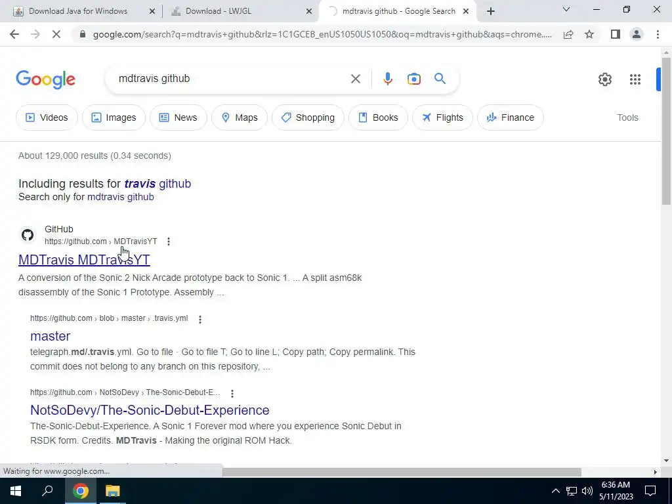Screen dimensions: 672x504
Task: Open the Windows Start menu
Action: pos(16,491)
